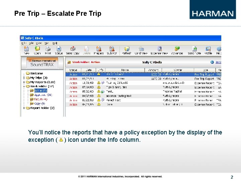The image size is (241, 181).
Task: Click the exception icon on Tips & Gratuities row
Action: coord(99,87)
